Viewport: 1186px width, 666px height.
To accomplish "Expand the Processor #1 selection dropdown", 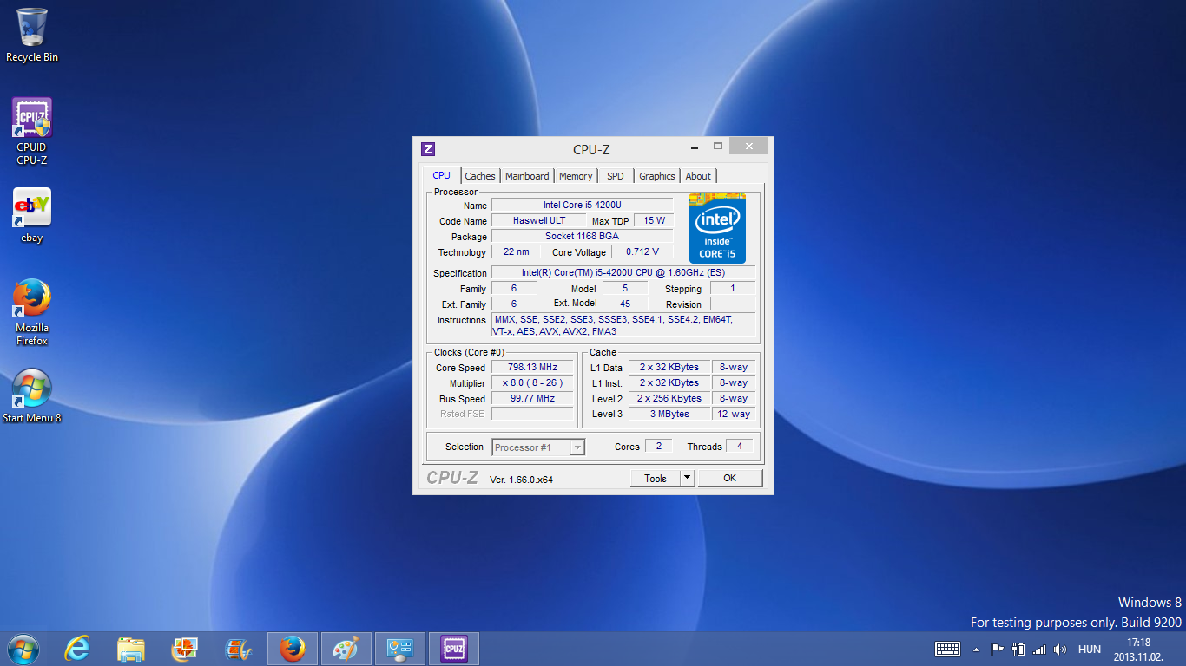I will 577,447.
